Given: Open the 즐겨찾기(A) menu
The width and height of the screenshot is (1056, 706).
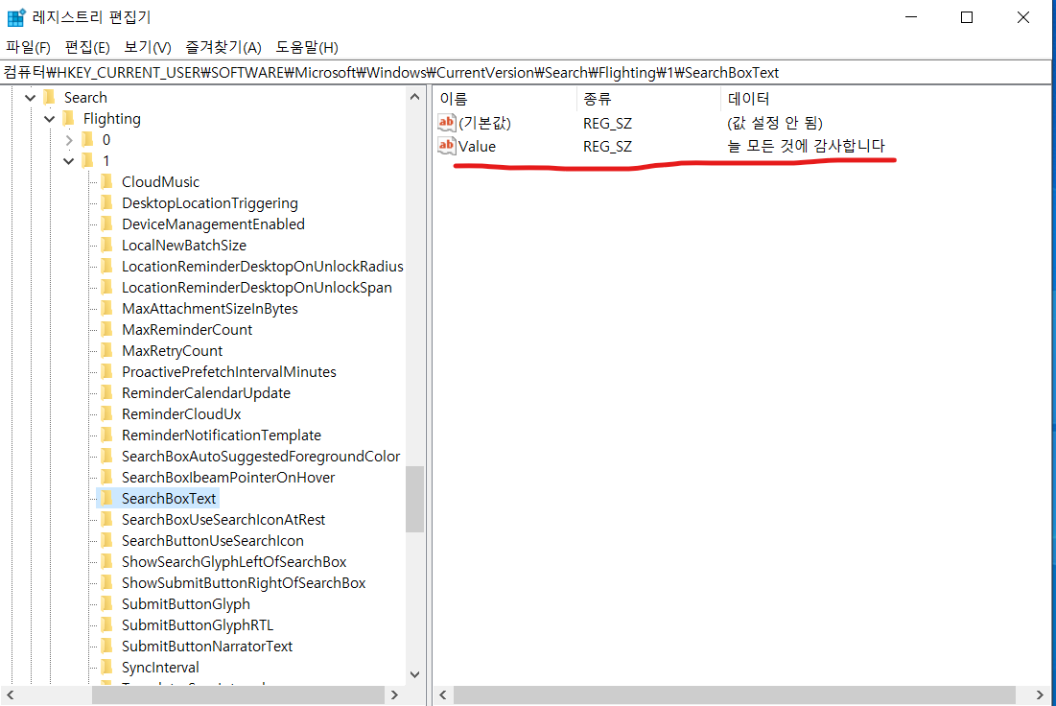Looking at the screenshot, I should (223, 47).
